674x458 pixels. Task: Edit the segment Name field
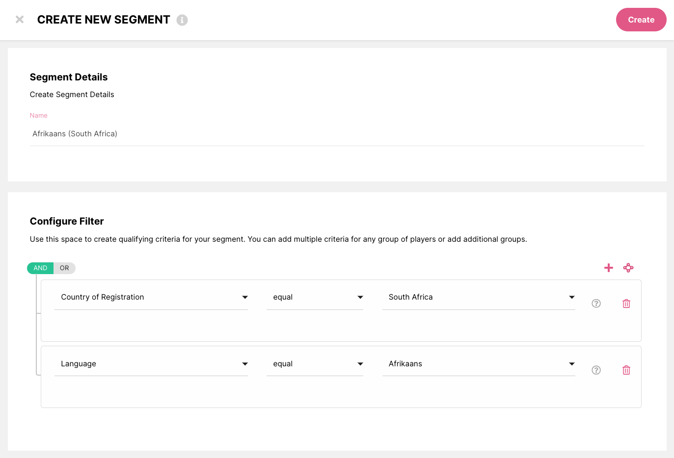tap(337, 134)
